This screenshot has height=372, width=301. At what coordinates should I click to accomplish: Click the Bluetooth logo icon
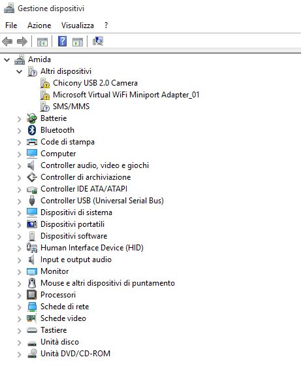pos(32,130)
